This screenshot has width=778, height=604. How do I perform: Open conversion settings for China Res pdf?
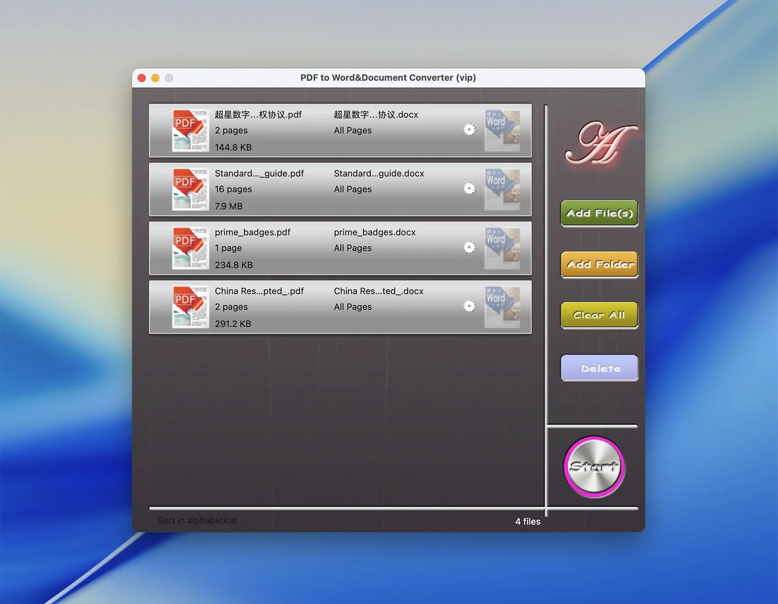469,306
